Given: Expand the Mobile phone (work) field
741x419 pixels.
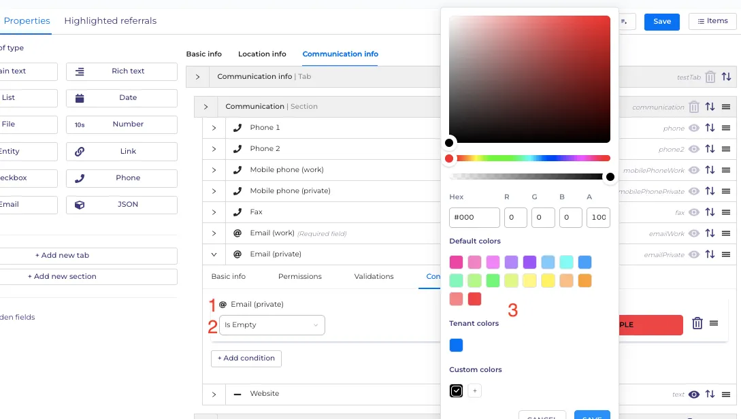Looking at the screenshot, I should coord(214,170).
